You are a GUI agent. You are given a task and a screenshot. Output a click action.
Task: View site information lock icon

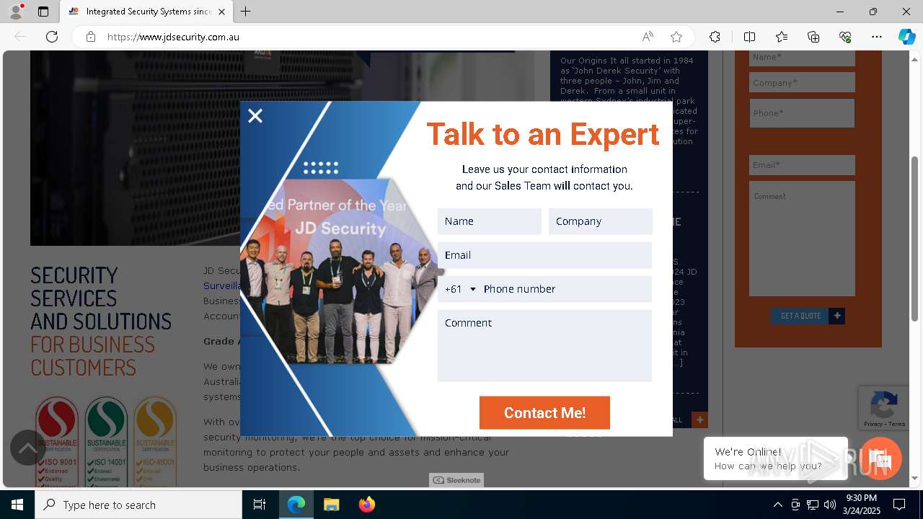91,37
